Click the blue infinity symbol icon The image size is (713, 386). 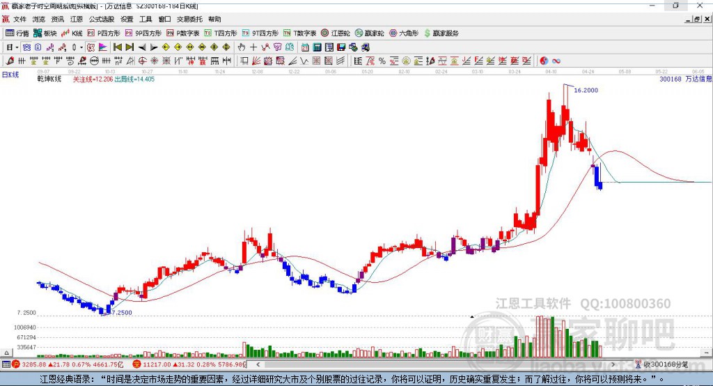point(556,61)
